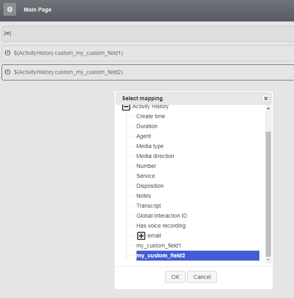Choose Agent in the mapping tree
The height and width of the screenshot is (298, 294).
coord(144,136)
